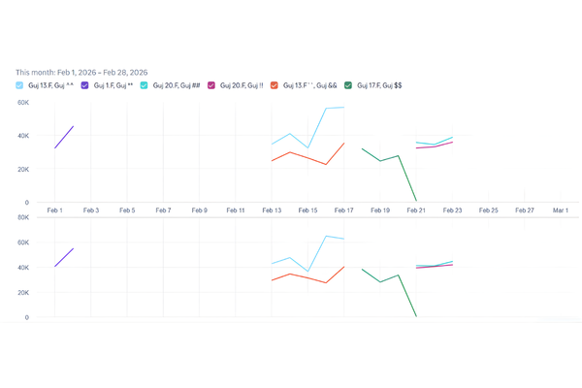Uncheck the green Guj 17.F, Guj $$ checkbox

click(x=349, y=85)
